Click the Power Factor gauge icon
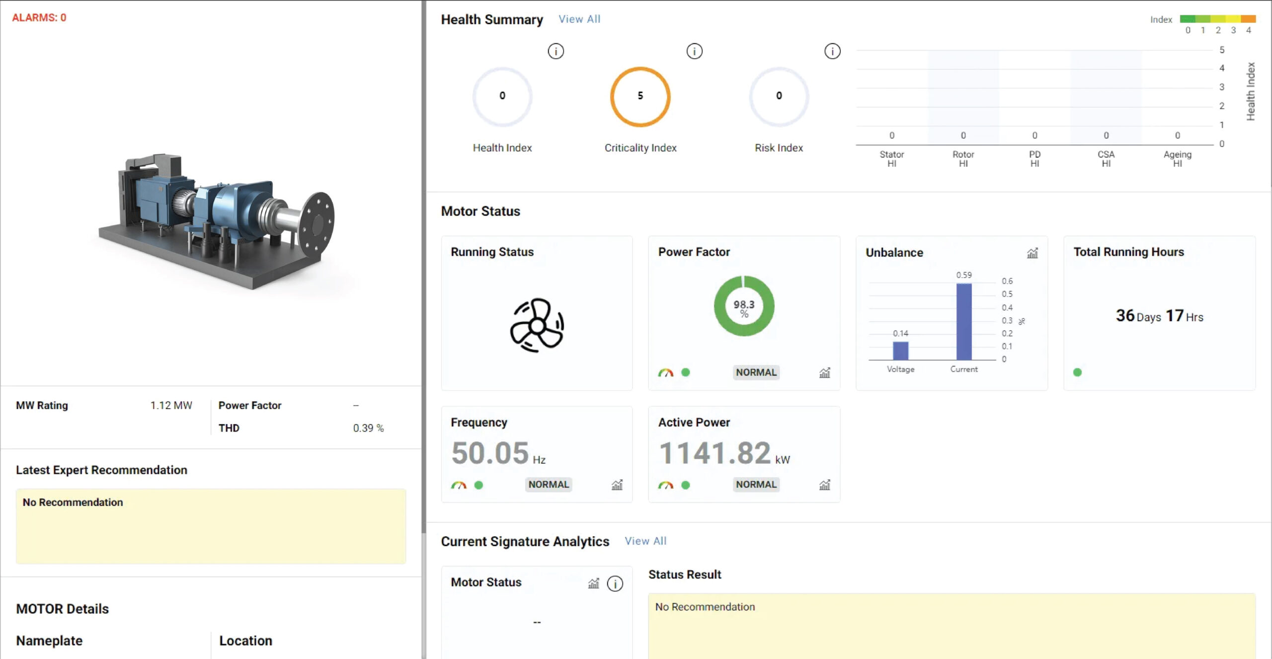Screen dimensions: 1272x659 click(x=665, y=372)
